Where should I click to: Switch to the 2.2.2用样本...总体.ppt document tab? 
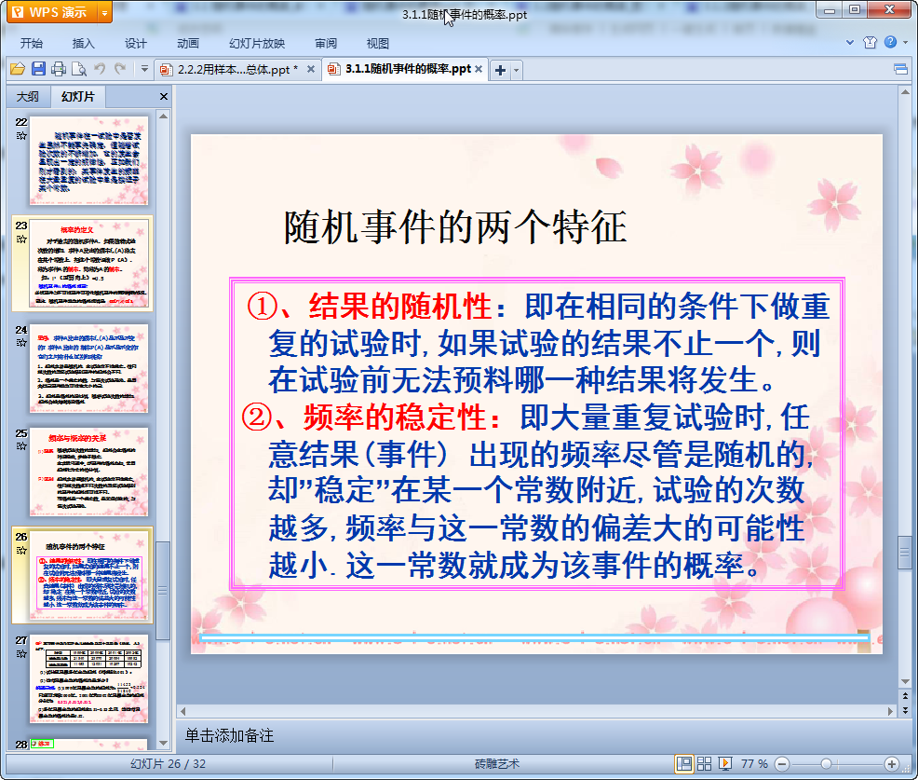(x=237, y=69)
